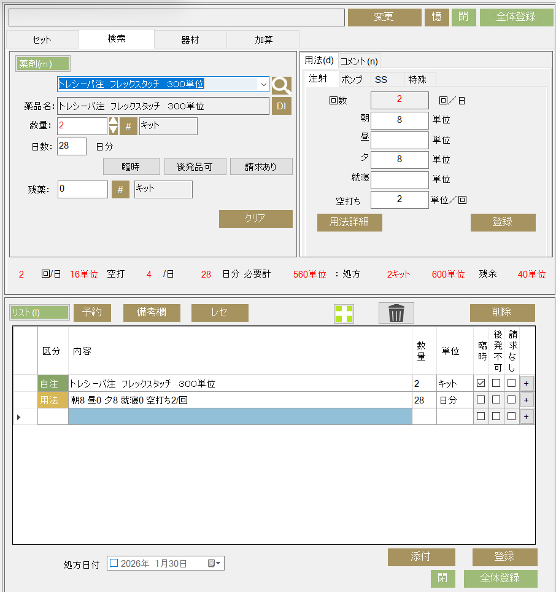Screen dimensions: 556x592
Task: Open the drug search with the magnifier icon
Action: tap(281, 85)
